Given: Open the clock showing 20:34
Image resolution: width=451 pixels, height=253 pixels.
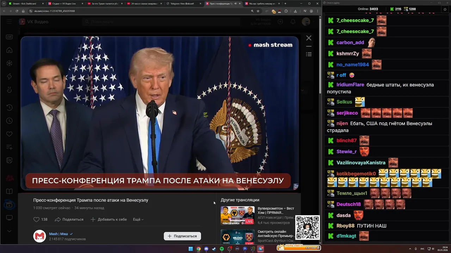Looking at the screenshot, I should pos(443,249).
